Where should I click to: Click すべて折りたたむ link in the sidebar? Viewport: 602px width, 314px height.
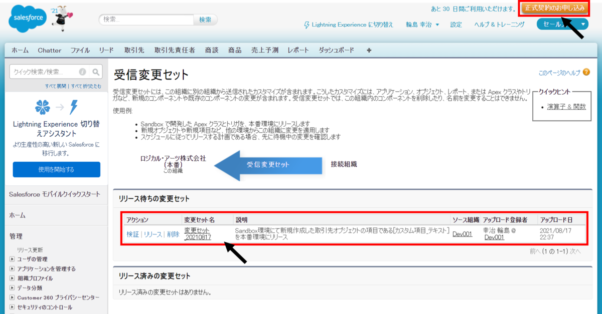point(86,86)
